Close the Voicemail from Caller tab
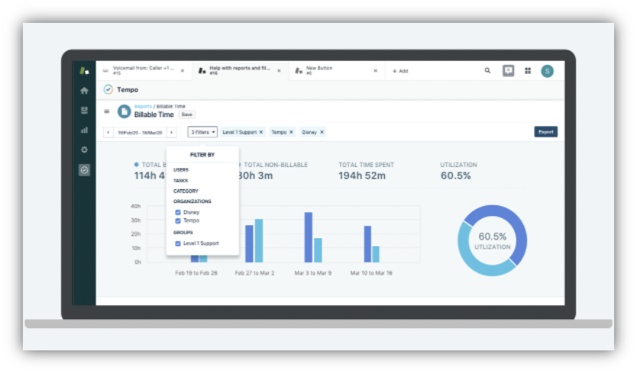 click(x=183, y=71)
